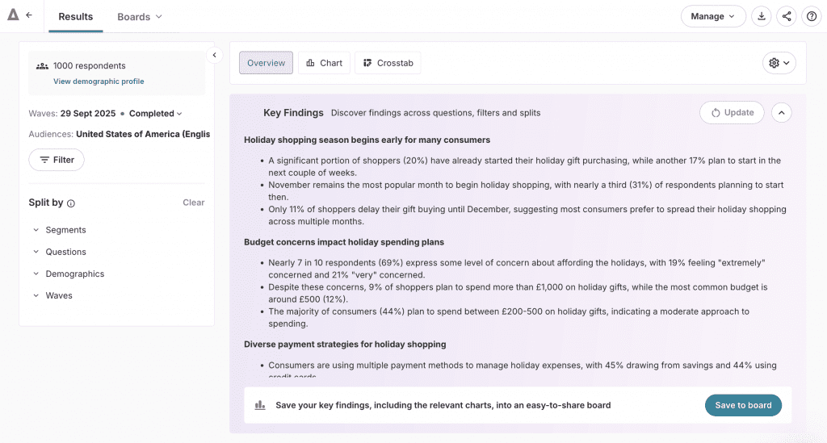This screenshot has width=827, height=443.
Task: Select the Crosstab view tab
Action: pos(388,63)
